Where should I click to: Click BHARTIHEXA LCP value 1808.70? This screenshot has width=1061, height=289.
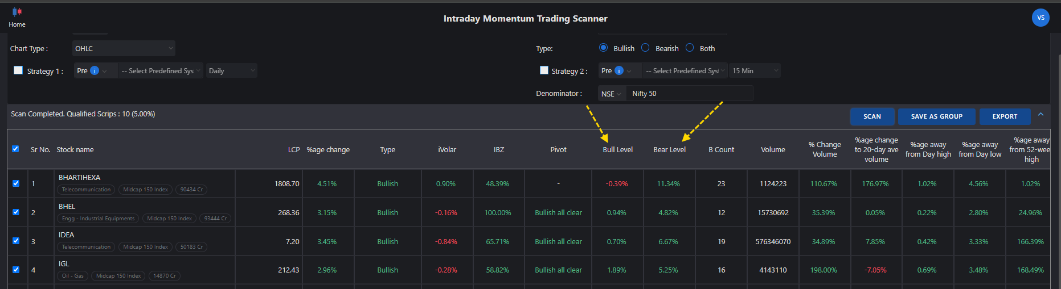coord(287,184)
